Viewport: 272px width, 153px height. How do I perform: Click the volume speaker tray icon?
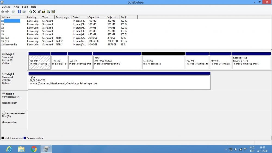[x=236, y=149]
